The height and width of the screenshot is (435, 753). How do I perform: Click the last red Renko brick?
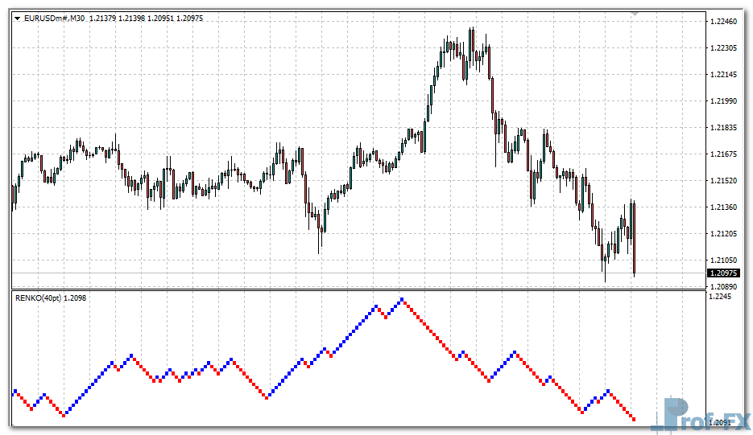click(634, 419)
